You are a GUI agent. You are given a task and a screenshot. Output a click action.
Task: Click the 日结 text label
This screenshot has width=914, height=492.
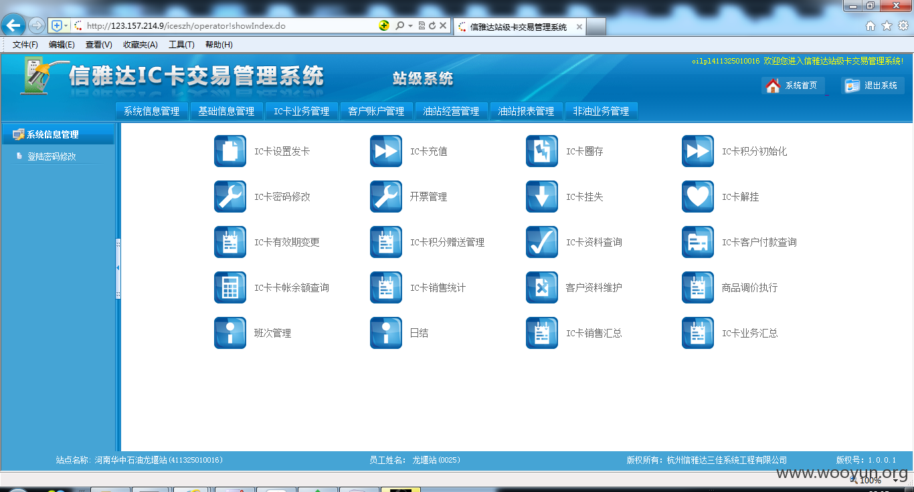pyautogui.click(x=420, y=333)
